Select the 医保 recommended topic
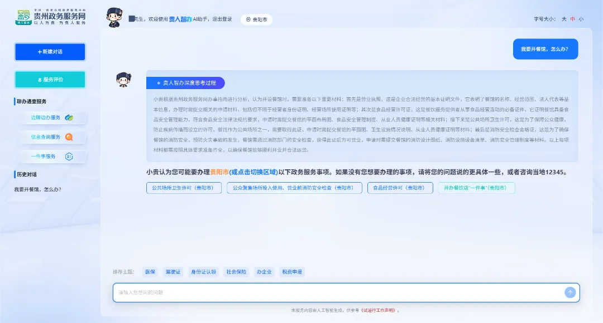603x323 pixels. click(150, 272)
